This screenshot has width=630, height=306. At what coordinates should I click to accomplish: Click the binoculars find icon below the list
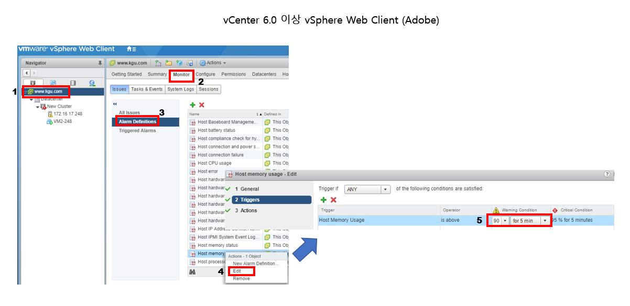tap(192, 272)
